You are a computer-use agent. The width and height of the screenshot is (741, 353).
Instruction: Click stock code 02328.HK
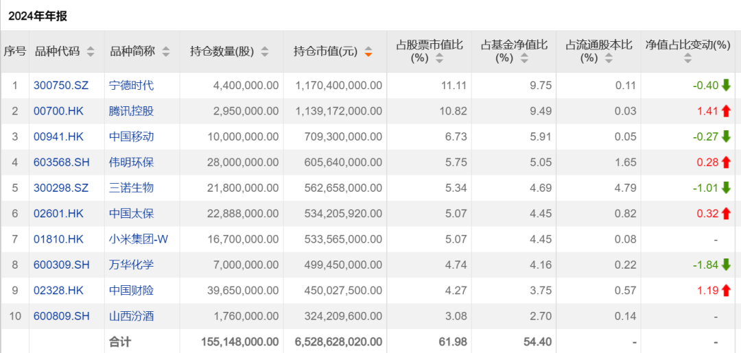tap(58, 290)
